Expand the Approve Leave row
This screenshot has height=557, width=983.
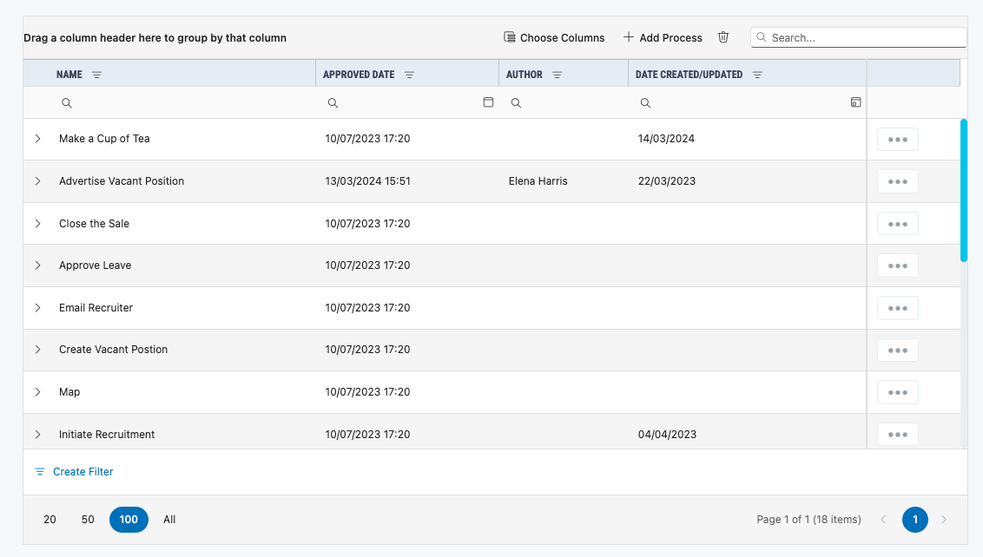coord(37,265)
